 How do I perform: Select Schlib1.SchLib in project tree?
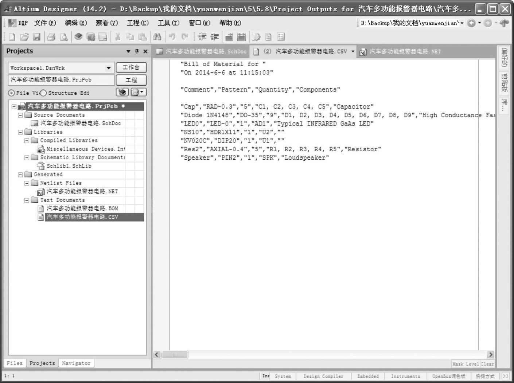point(69,166)
